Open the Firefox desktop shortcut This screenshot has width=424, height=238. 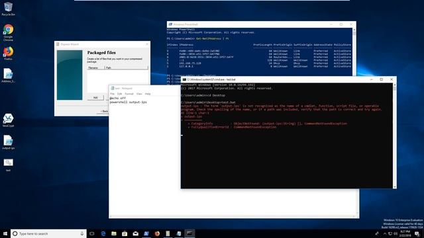coord(8,53)
